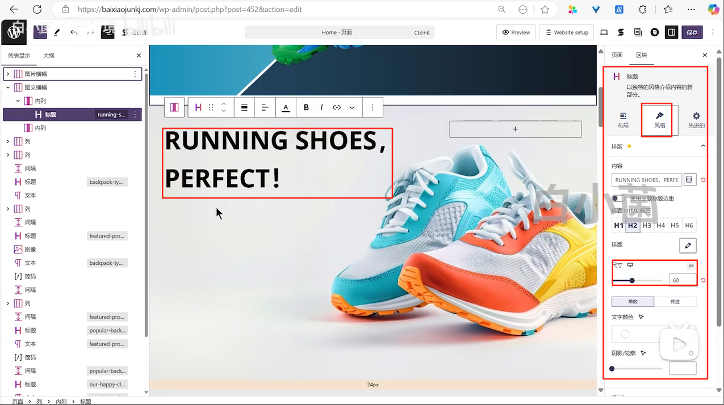Open the 页面 tab in the sidebar

pos(617,55)
